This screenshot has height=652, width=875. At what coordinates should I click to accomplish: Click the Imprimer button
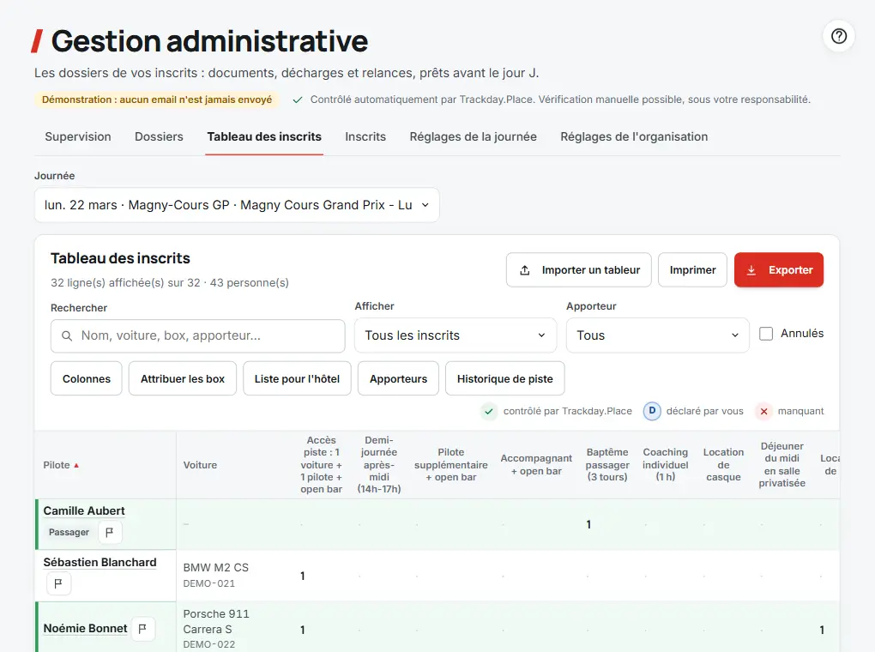pyautogui.click(x=692, y=270)
